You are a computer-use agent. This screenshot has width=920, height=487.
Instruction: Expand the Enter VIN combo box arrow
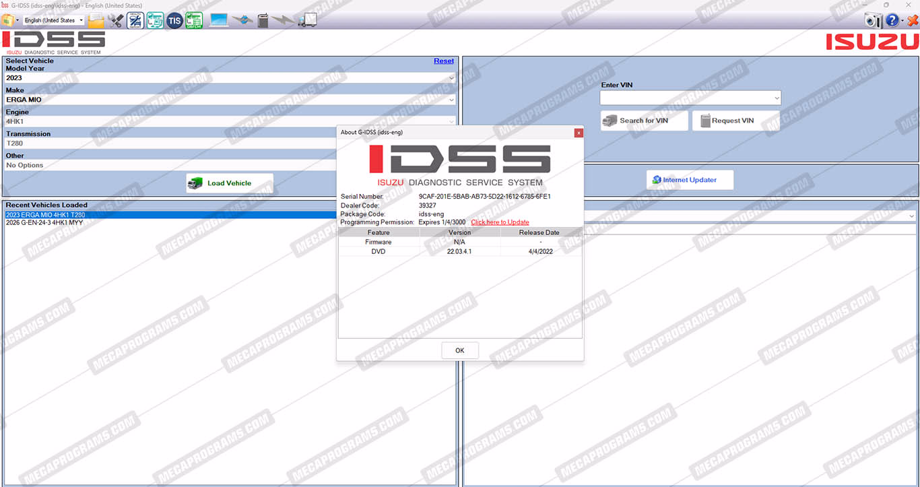pos(777,98)
